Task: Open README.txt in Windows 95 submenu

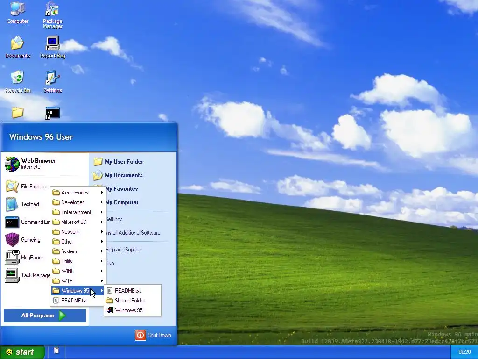Action: tap(132, 291)
